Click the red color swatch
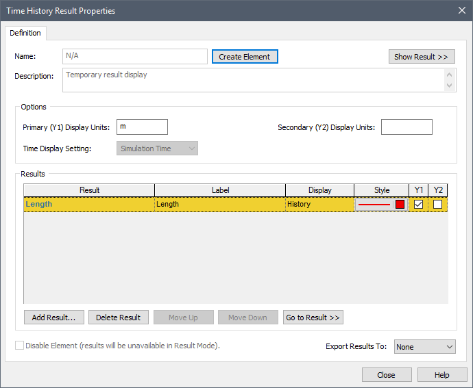Image resolution: width=473 pixels, height=388 pixels. [x=400, y=204]
